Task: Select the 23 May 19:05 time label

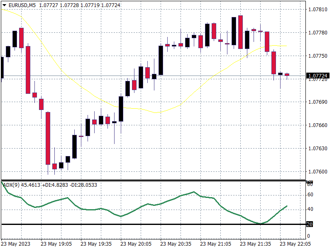Action: (57, 244)
